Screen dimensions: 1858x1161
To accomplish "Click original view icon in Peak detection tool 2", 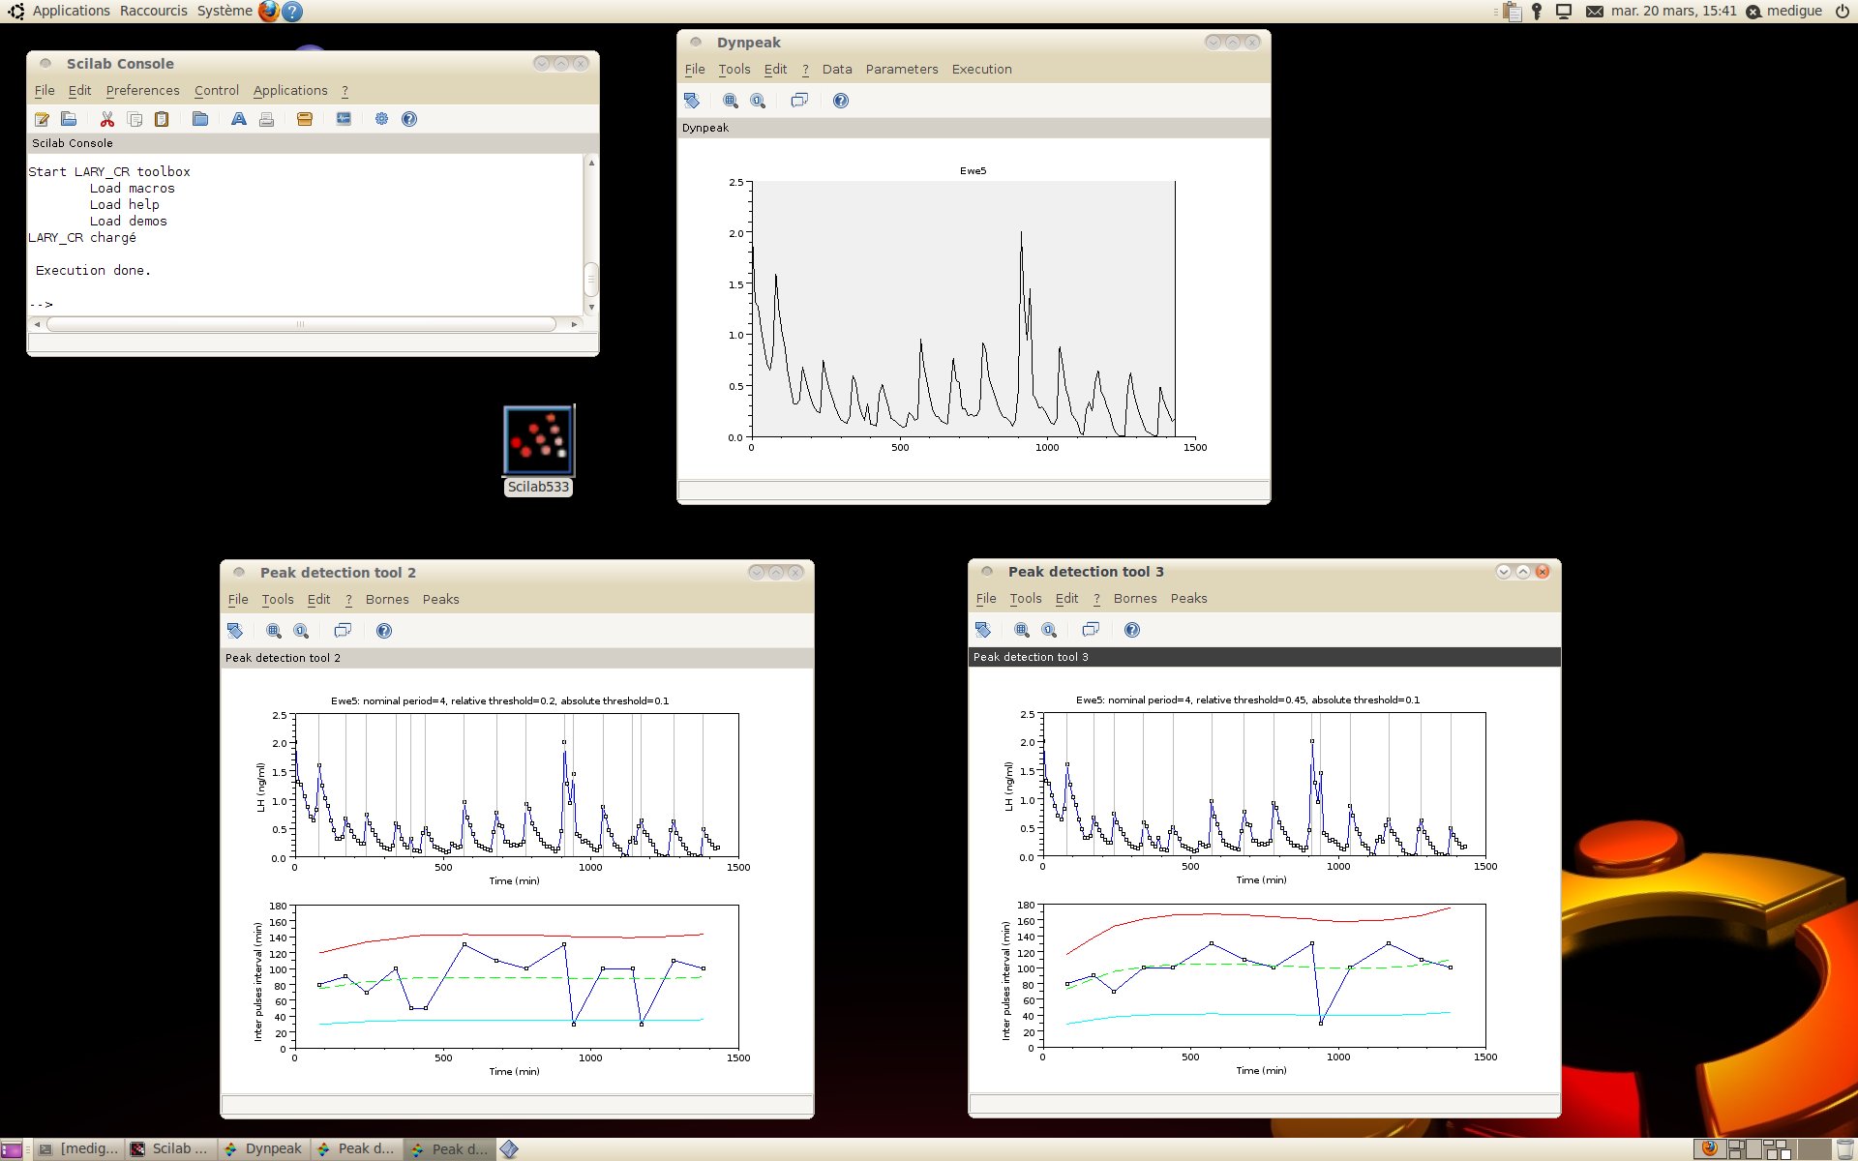I will (301, 631).
